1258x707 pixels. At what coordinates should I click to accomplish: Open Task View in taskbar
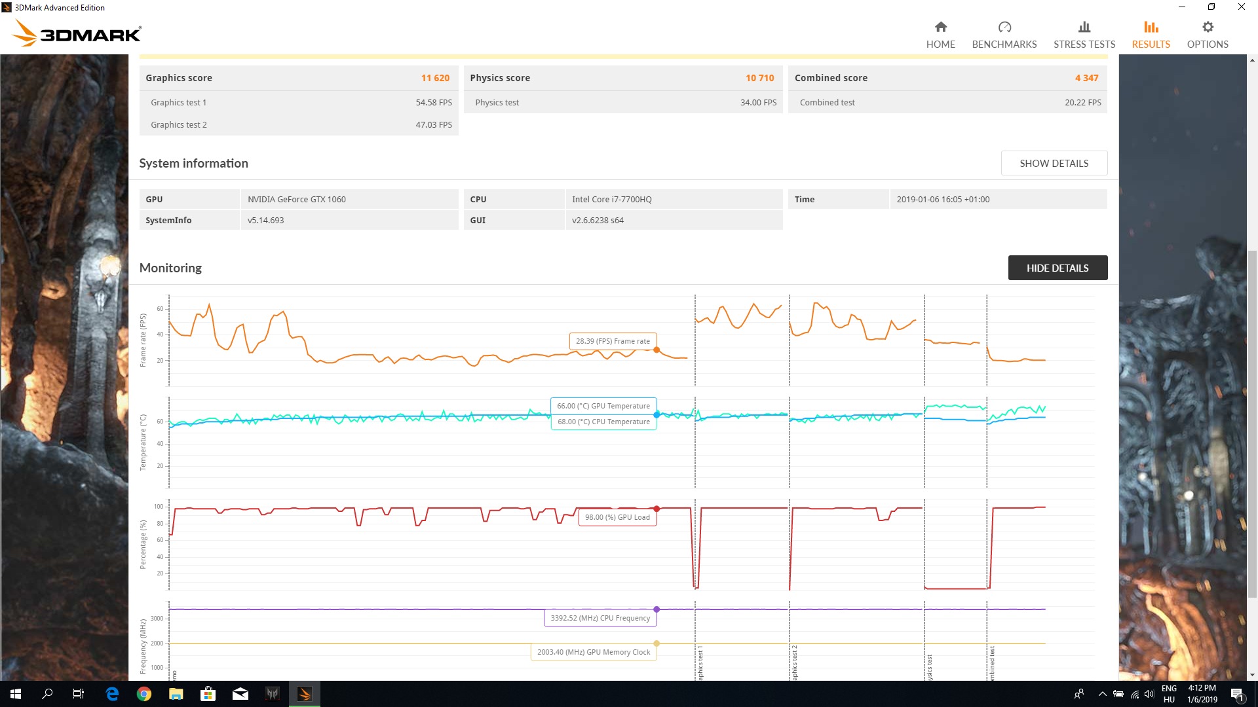click(x=79, y=694)
